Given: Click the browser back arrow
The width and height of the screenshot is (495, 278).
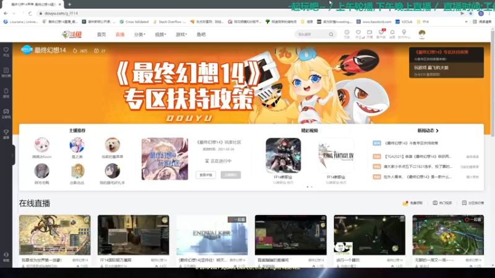Looking at the screenshot, I should point(6,13).
